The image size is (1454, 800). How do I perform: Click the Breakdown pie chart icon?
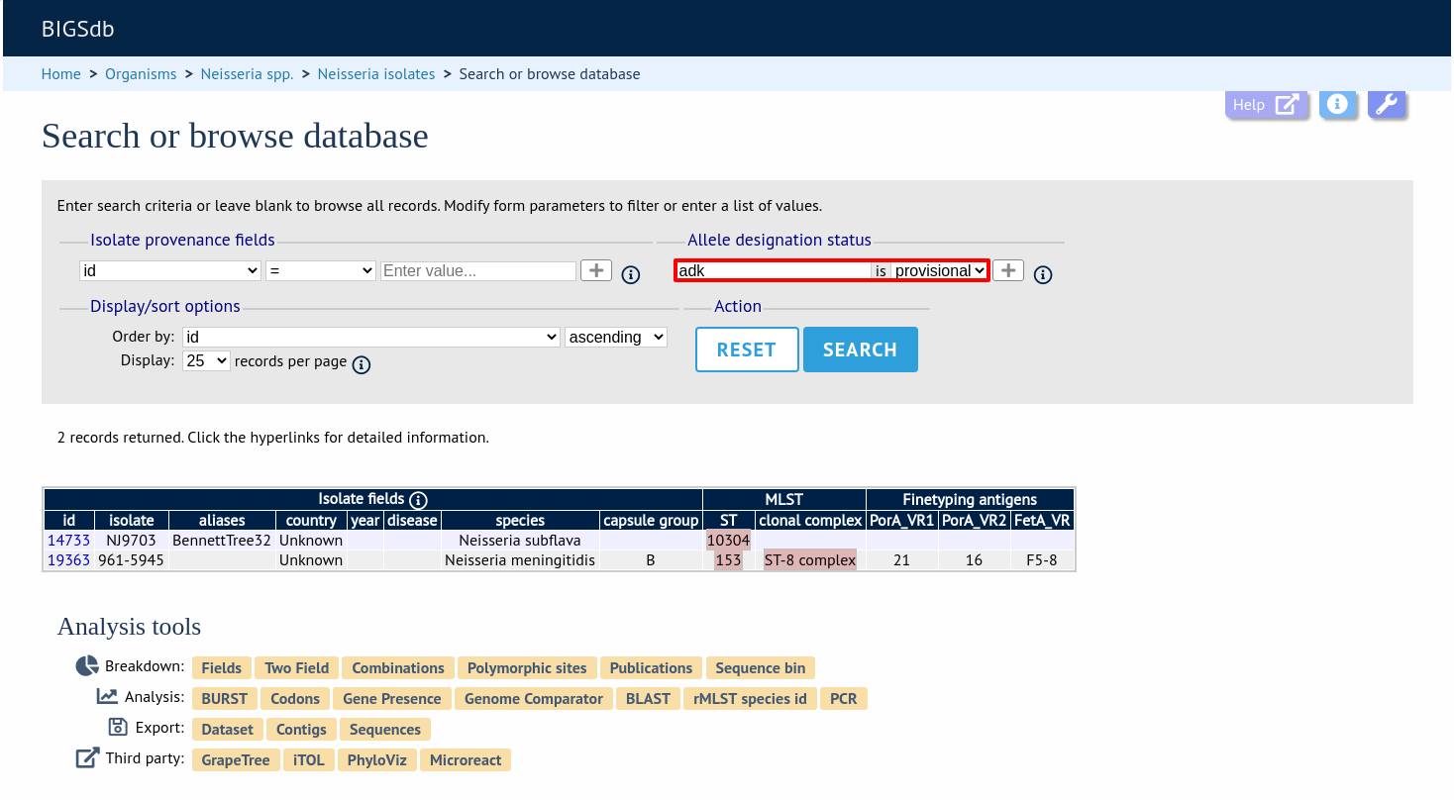click(87, 666)
